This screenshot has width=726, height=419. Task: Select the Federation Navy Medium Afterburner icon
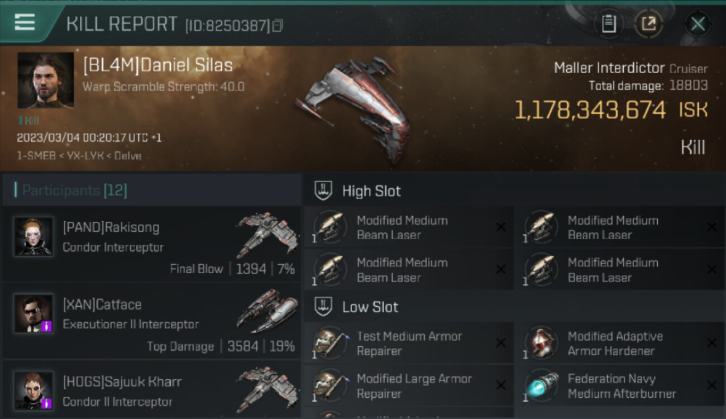tap(542, 385)
